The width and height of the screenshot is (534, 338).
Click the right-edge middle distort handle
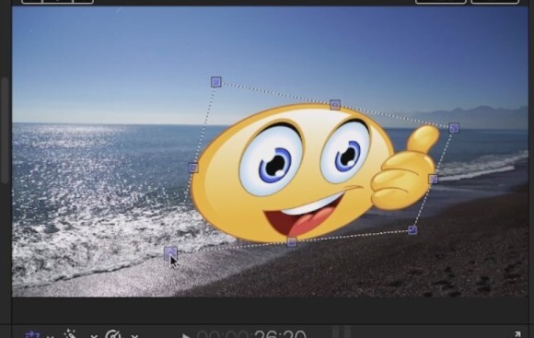433,179
